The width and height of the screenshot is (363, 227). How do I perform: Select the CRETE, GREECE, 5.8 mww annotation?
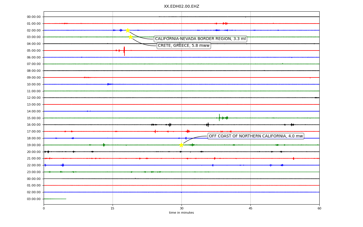pyautogui.click(x=184, y=46)
